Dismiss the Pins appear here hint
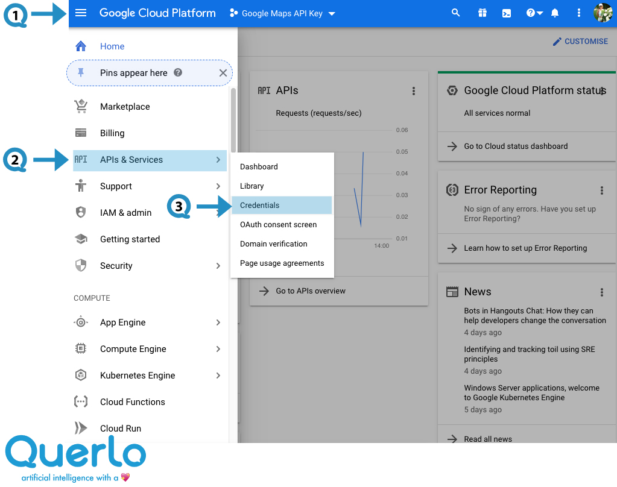The image size is (617, 487). click(223, 73)
